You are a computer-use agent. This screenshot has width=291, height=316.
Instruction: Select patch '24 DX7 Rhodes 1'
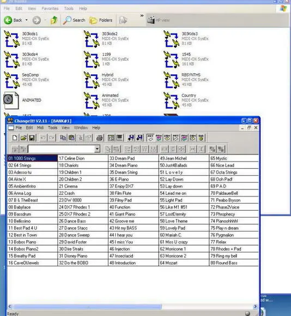tap(83, 207)
